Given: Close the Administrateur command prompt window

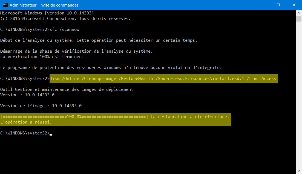Looking at the screenshot, I should [294, 5].
